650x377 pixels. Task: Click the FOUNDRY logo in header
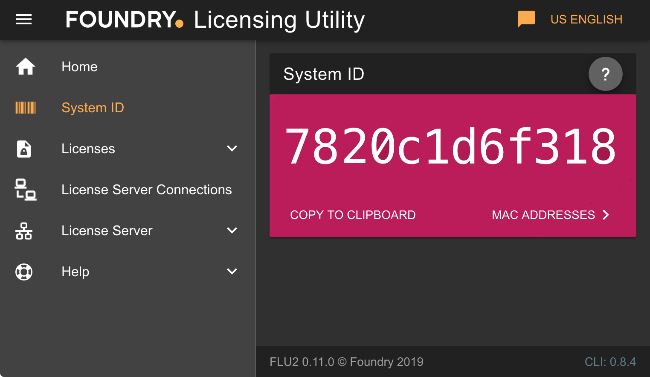tap(124, 20)
